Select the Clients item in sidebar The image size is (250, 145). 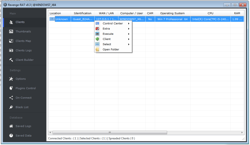click(x=20, y=22)
